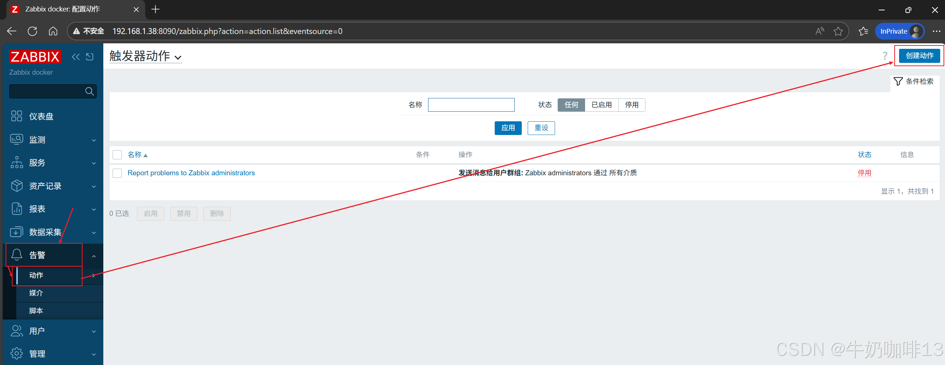This screenshot has width=945, height=365.
Task: Expand the 资产记录 menu chevron
Action: click(x=94, y=186)
